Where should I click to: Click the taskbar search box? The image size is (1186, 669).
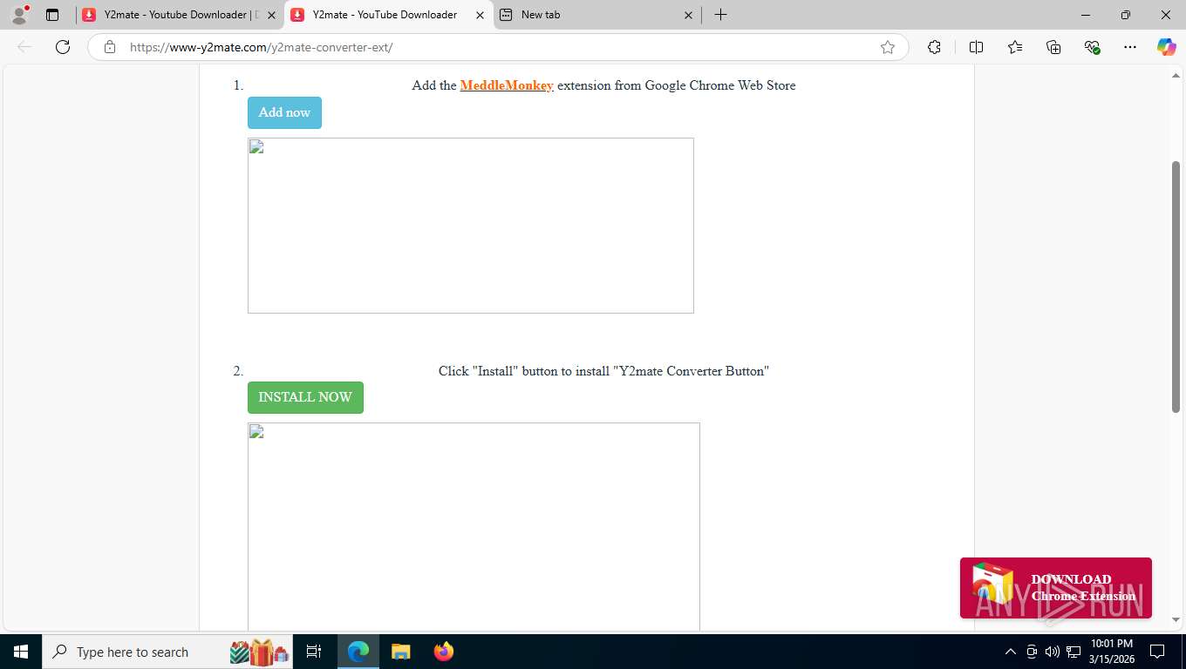click(169, 652)
